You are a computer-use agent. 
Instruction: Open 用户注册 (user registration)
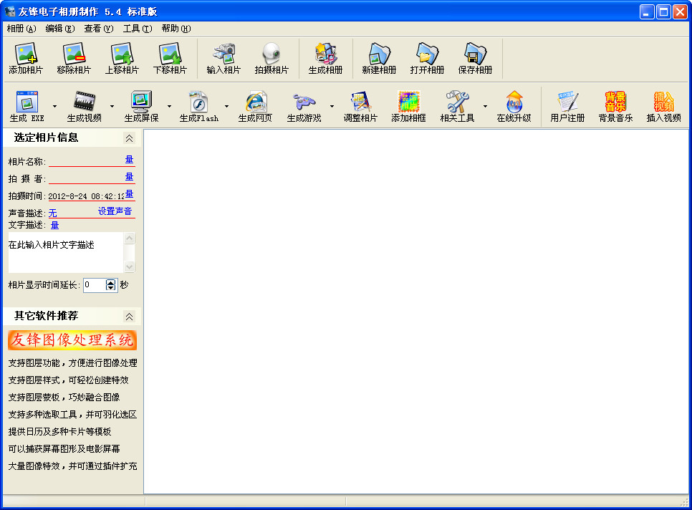[567, 106]
